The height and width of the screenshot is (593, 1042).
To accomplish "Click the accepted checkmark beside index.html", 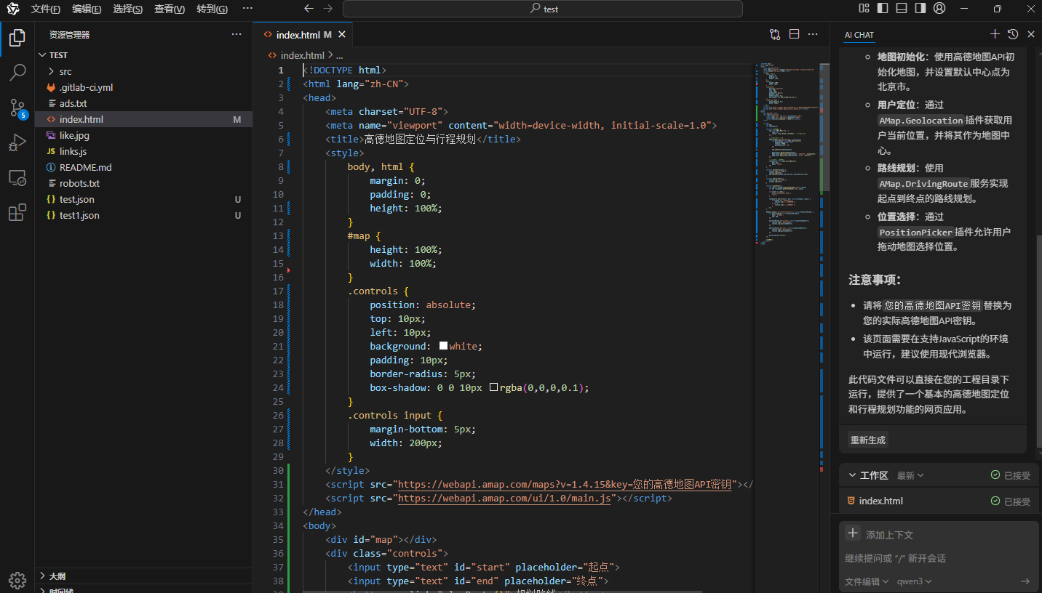I will click(995, 501).
